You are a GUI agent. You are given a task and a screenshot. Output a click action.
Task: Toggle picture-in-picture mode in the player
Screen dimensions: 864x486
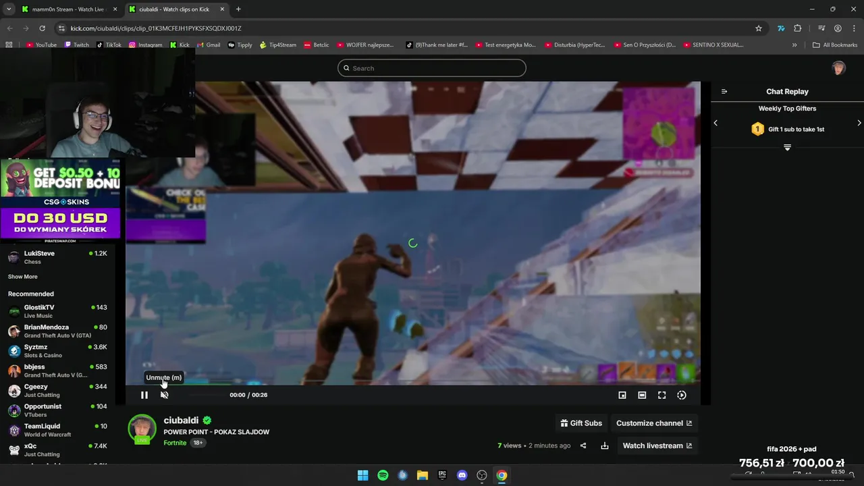[622, 395]
